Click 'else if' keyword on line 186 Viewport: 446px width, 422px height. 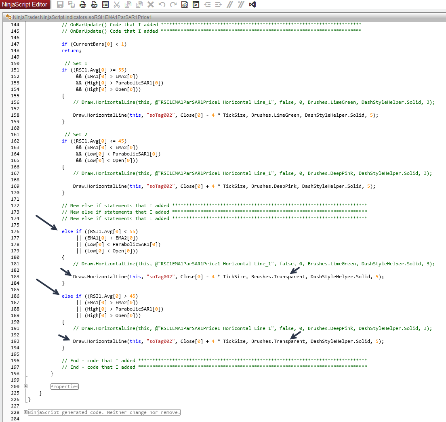tap(72, 296)
